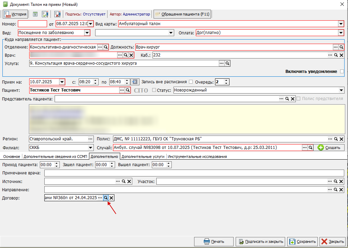Open the Оплата dropdown list
Image resolution: width=348 pixels, height=248 pixels.
point(341,33)
